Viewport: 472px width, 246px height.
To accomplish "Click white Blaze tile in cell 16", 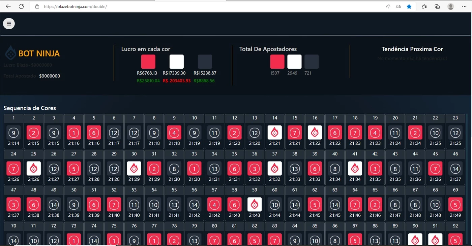I will pos(315,133).
